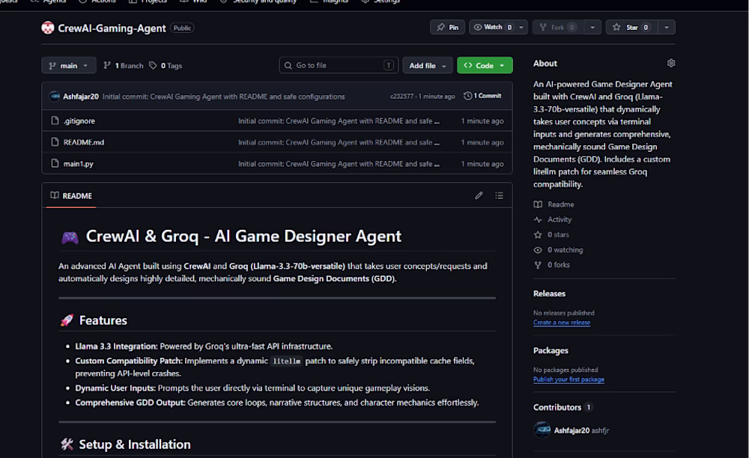Click the file icon beside .gitignore
Screen dimensions: 749x458
(55, 120)
